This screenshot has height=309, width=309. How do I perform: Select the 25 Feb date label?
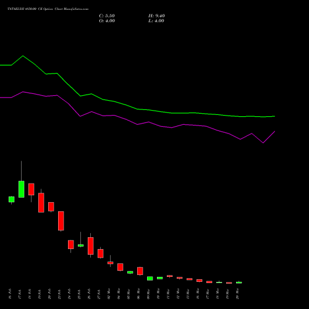79,294
